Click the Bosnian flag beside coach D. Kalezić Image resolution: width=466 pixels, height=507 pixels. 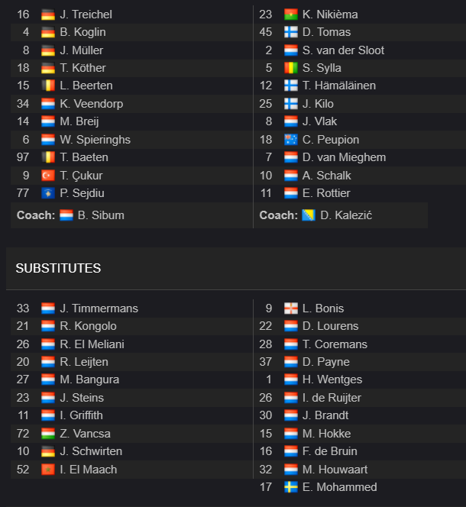click(309, 215)
